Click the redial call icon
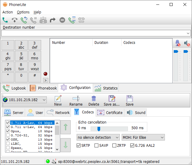Screen dimensions: 192x165 point(24,20)
